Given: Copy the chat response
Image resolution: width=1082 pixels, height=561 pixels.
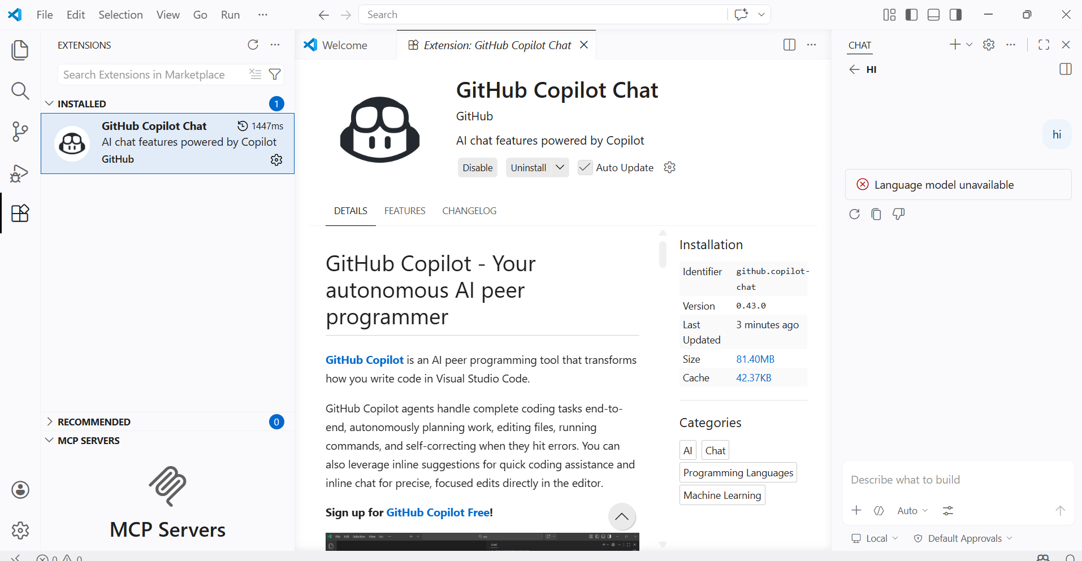Looking at the screenshot, I should (876, 214).
